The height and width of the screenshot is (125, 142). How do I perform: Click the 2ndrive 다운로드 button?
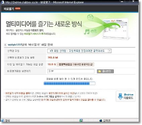coord(126,96)
